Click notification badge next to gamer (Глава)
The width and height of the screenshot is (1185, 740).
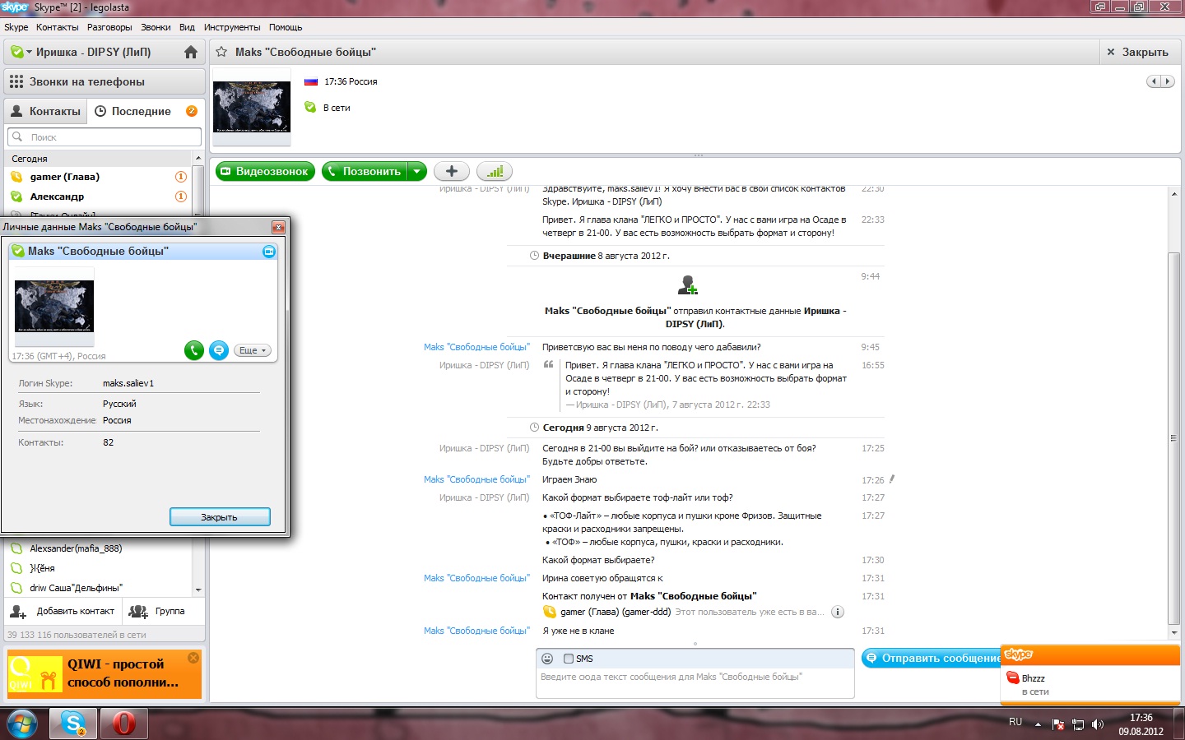[x=181, y=177]
